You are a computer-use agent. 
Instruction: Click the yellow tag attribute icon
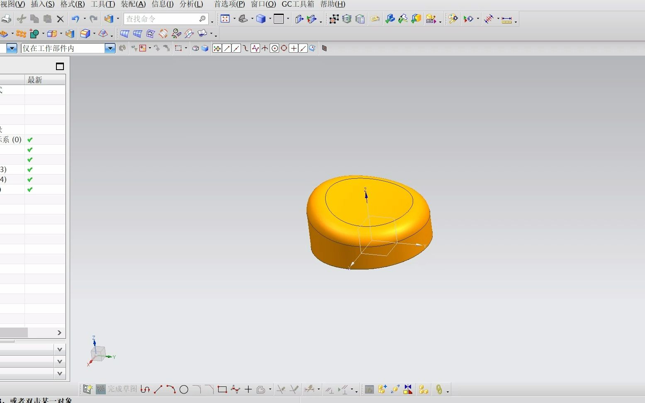point(375,19)
